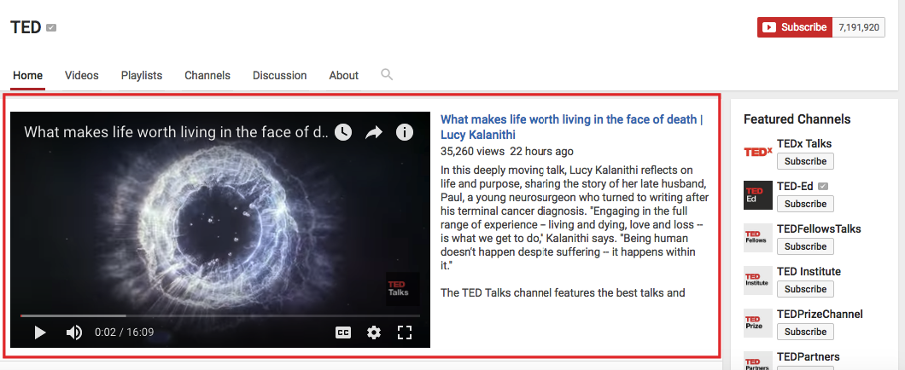This screenshot has height=370, width=905.
Task: Open the video info card icon
Action: click(x=405, y=132)
